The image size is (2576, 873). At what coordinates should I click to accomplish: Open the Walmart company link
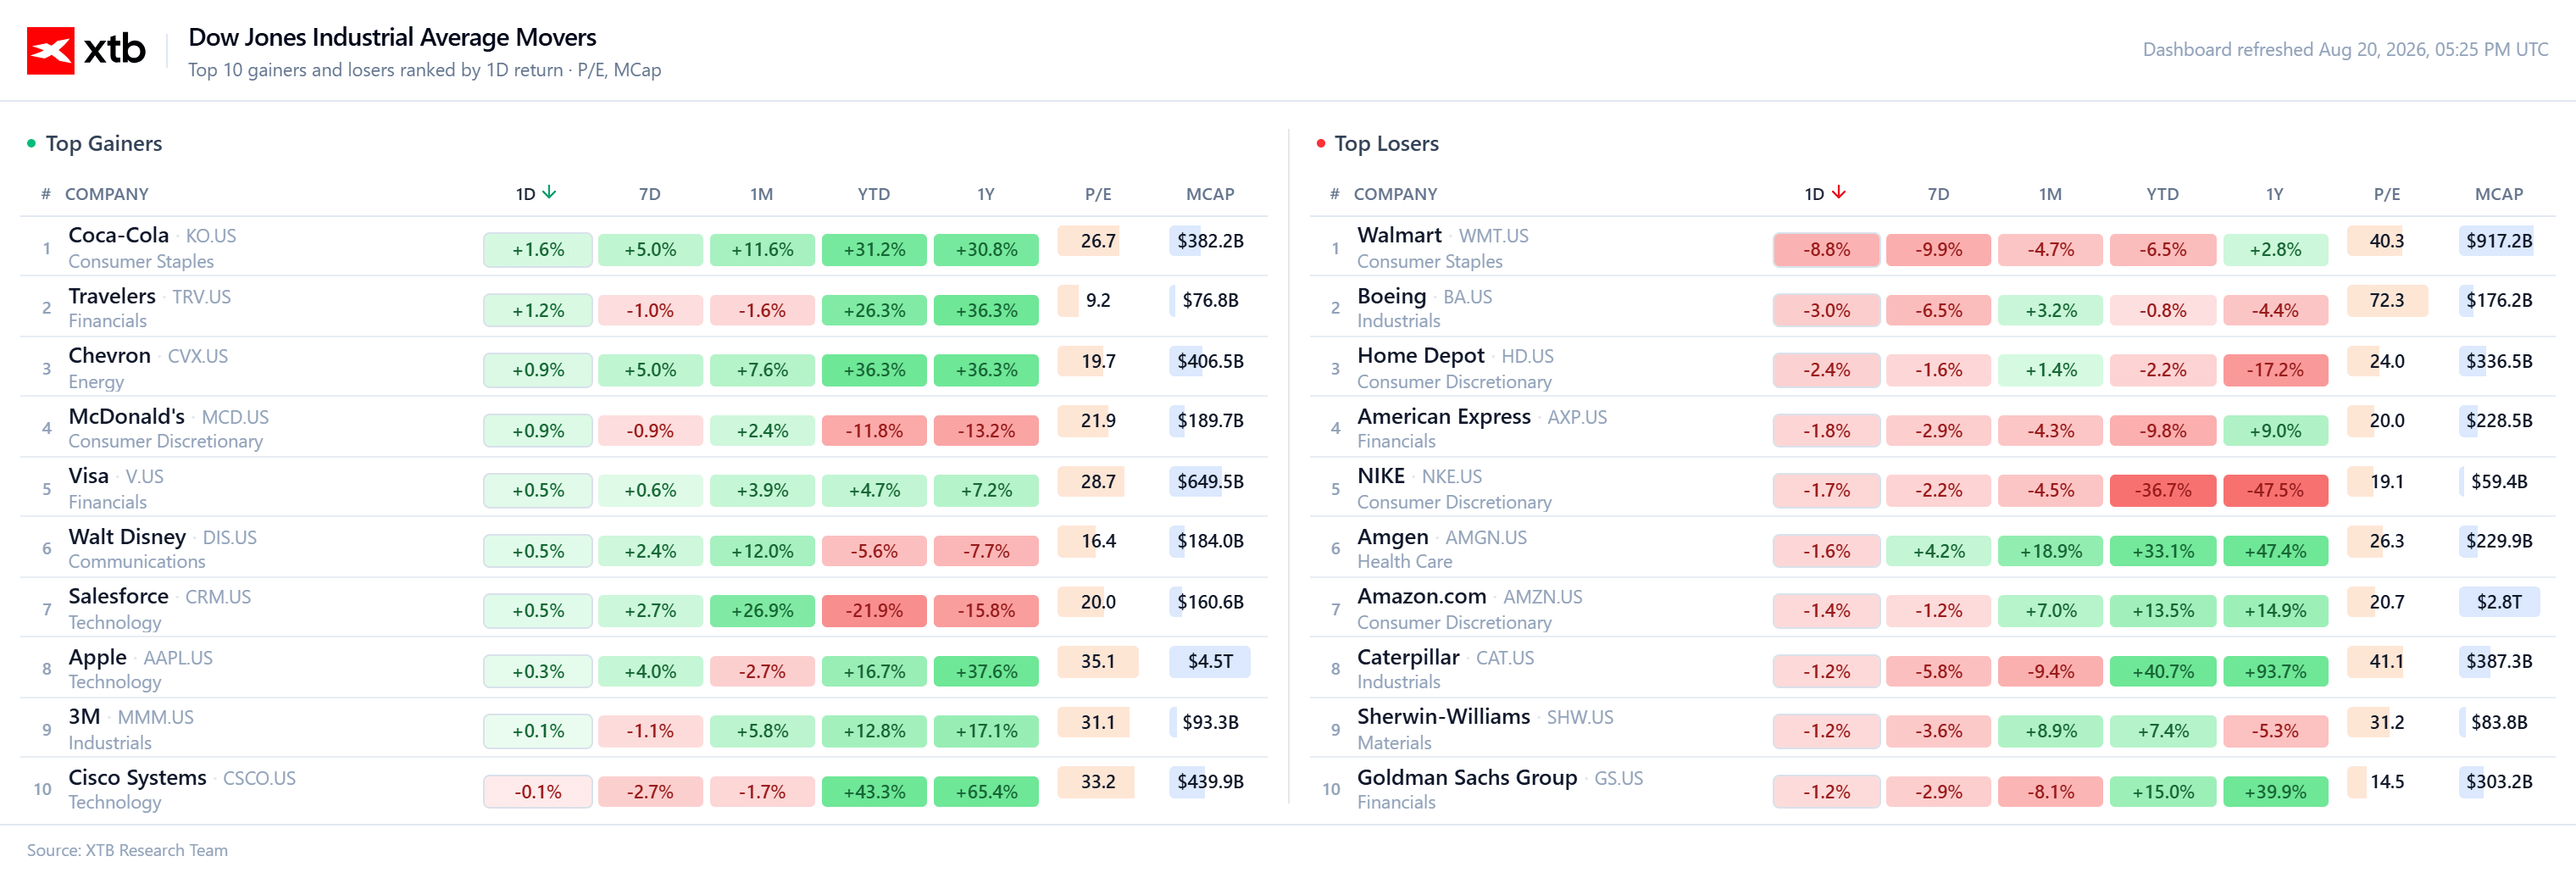1399,235
